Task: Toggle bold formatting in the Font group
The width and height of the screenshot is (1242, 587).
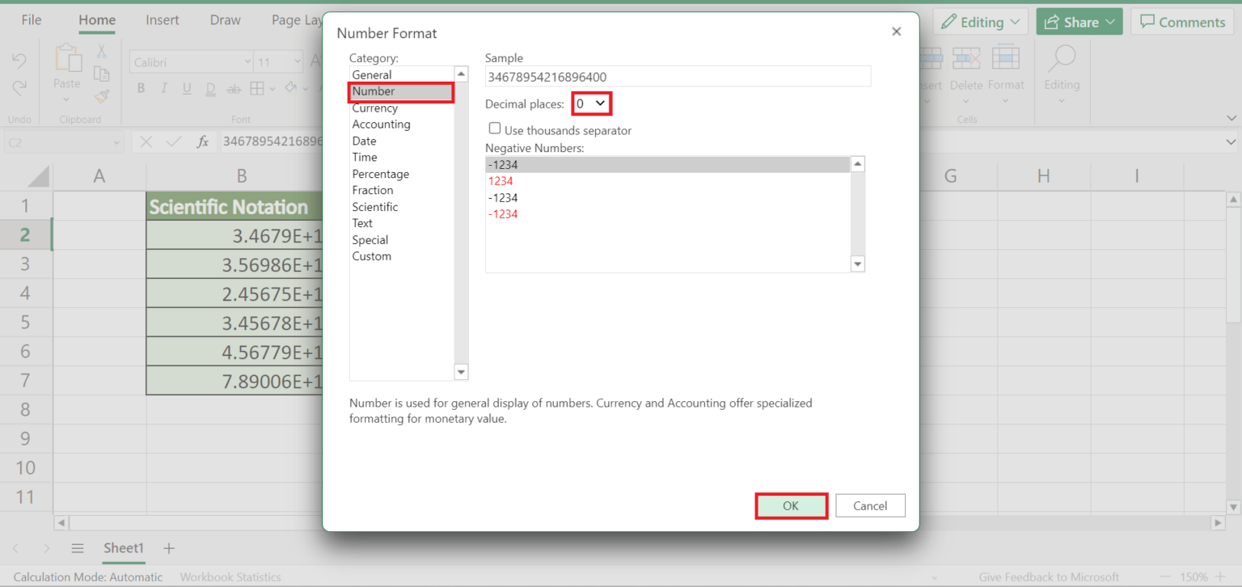Action: point(142,88)
